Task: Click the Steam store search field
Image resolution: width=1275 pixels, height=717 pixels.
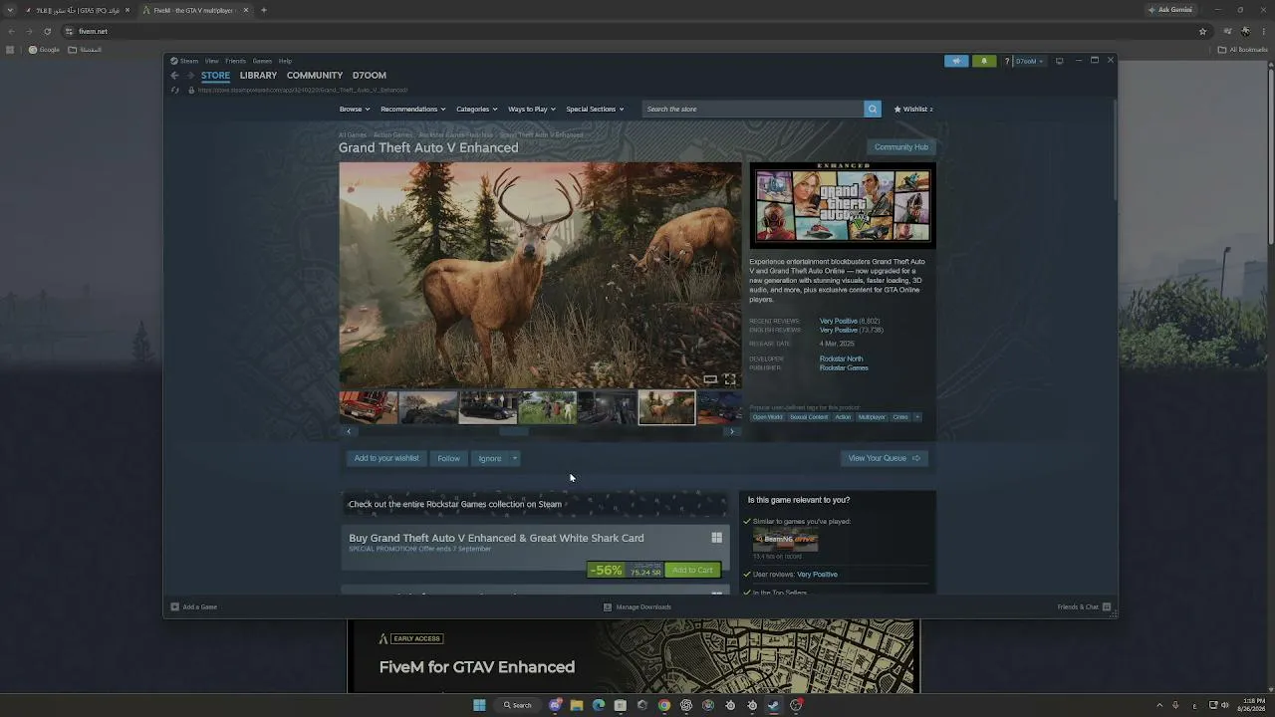Action: [753, 109]
